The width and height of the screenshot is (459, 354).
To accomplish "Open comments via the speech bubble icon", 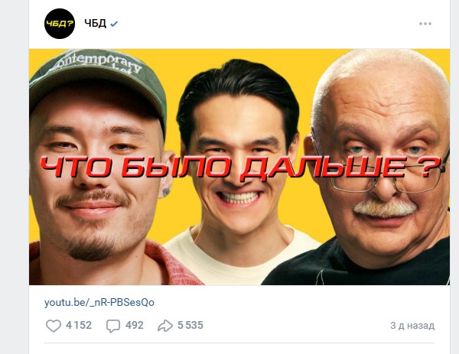I will click(x=113, y=326).
